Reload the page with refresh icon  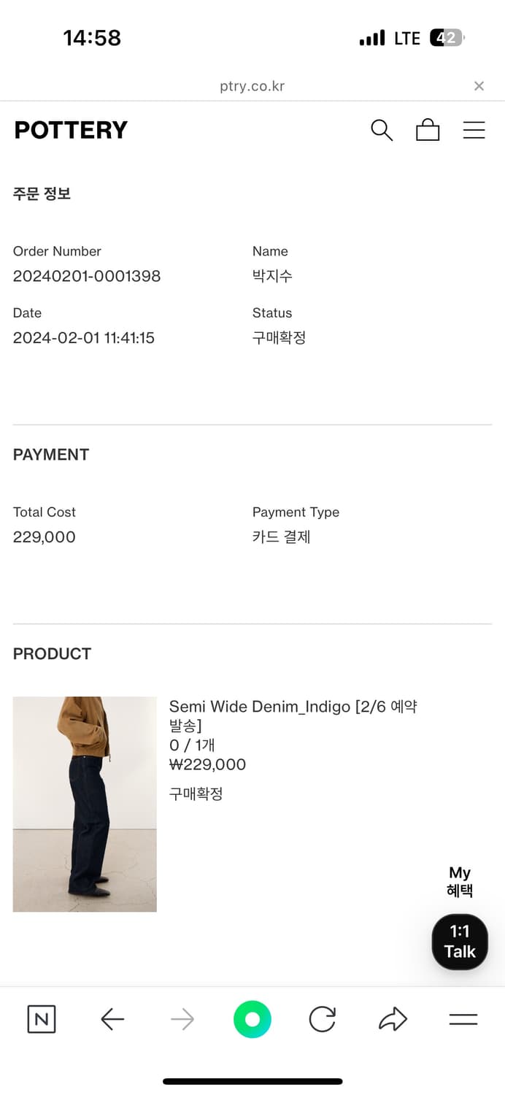point(322,1019)
